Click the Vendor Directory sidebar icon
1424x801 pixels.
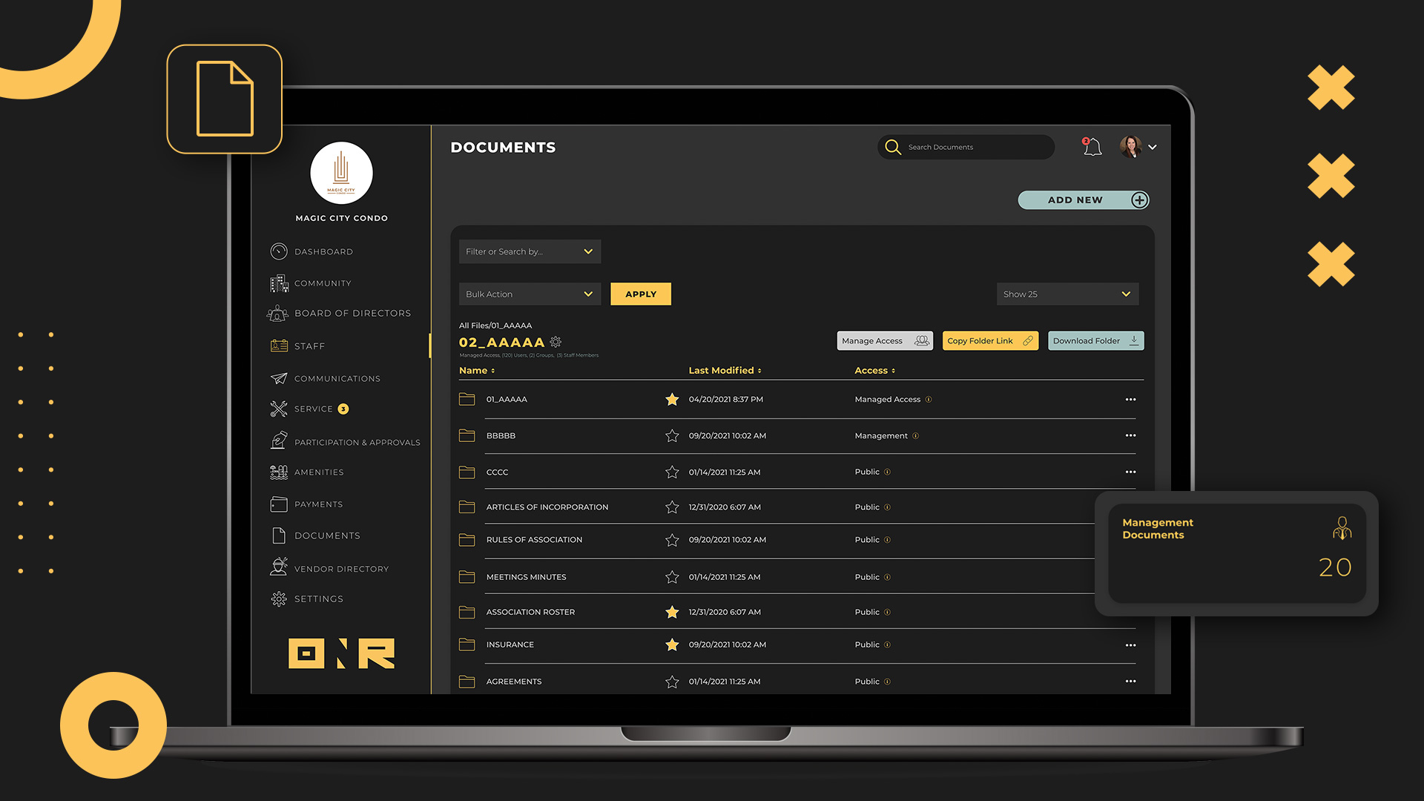[277, 567]
